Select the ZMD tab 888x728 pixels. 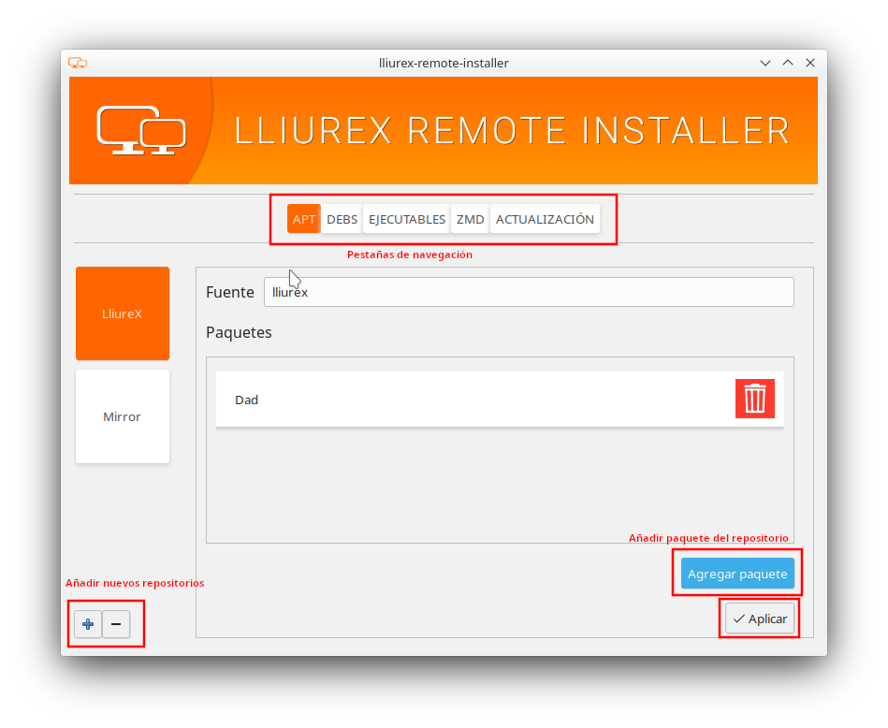point(470,219)
